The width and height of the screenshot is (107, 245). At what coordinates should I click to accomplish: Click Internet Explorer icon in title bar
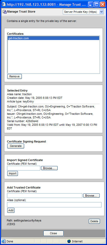point(3,4)
